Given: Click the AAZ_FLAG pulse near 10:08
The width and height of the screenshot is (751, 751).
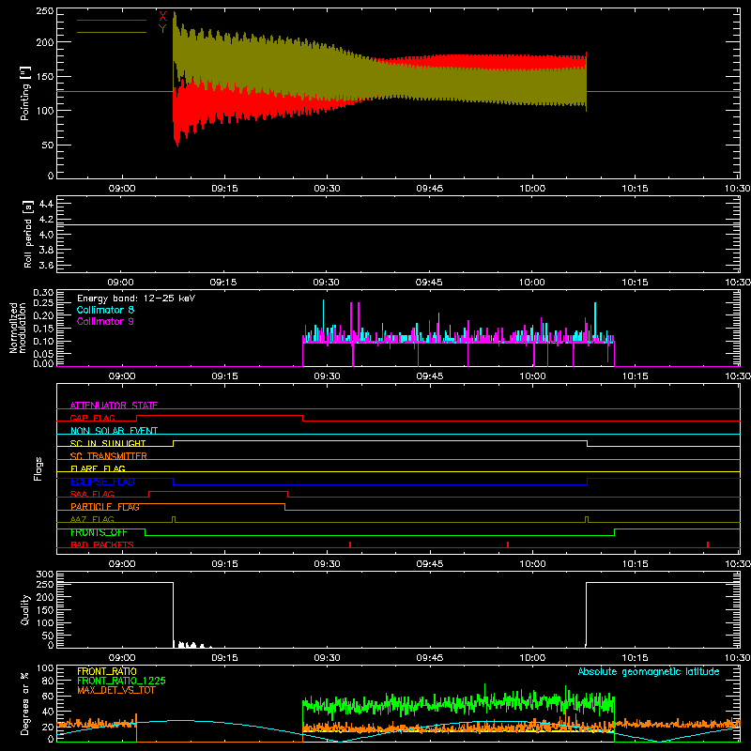Looking at the screenshot, I should [x=587, y=520].
